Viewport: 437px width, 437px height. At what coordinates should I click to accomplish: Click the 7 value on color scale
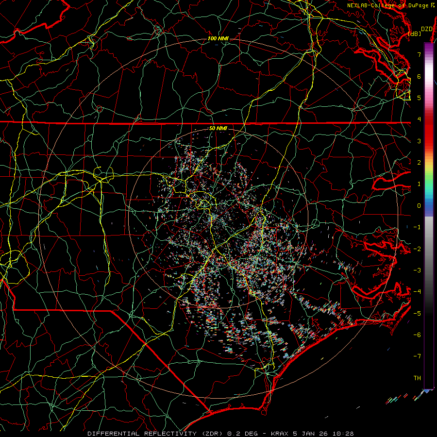click(419, 54)
